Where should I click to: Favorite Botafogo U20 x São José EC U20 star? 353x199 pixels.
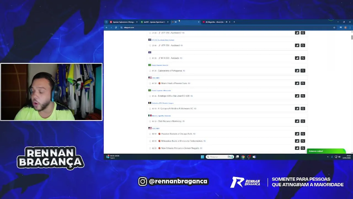pos(150,96)
